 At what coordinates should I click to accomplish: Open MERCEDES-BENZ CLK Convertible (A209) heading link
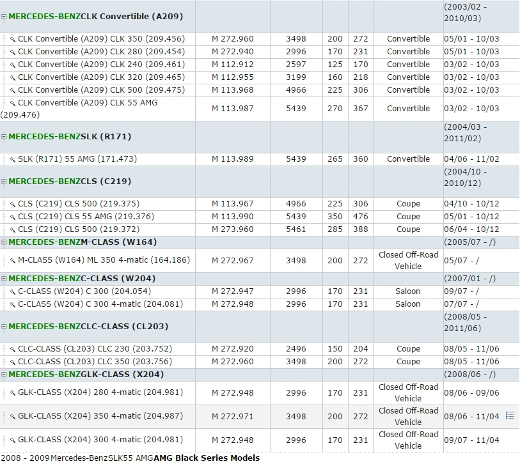pos(96,16)
